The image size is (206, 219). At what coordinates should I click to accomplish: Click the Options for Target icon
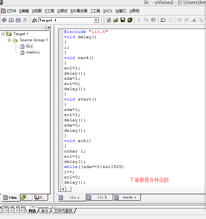coord(34,20)
